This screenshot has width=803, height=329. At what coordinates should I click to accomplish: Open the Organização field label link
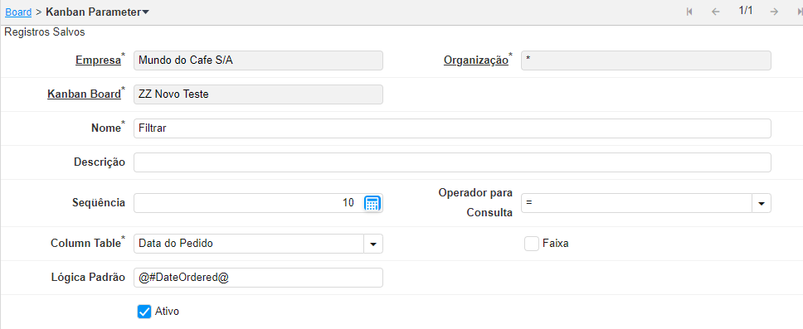click(476, 60)
